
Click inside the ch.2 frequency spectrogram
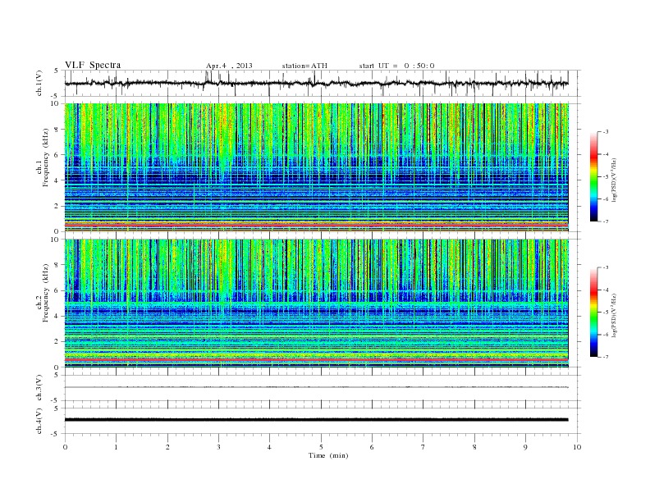(x=316, y=303)
